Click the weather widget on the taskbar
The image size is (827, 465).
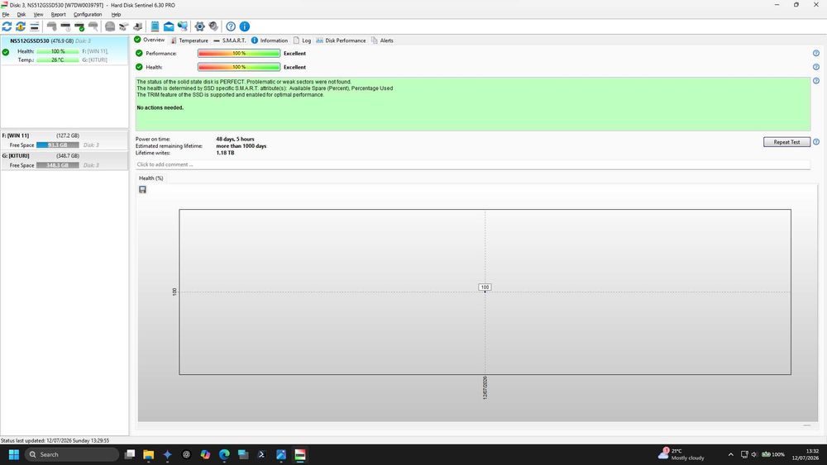coord(682,454)
